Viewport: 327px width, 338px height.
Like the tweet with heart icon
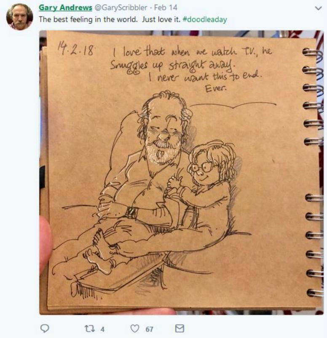point(135,329)
